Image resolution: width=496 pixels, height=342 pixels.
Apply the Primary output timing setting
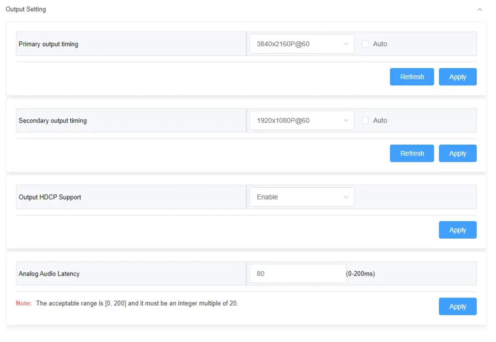point(457,77)
